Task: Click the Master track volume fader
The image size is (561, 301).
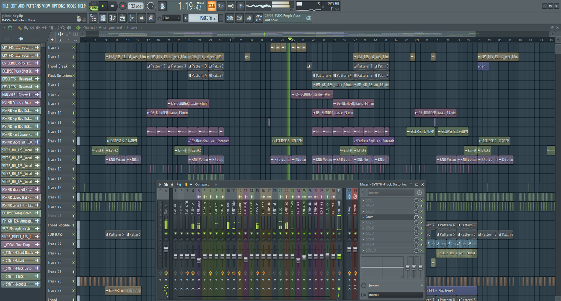Action: tap(166, 249)
